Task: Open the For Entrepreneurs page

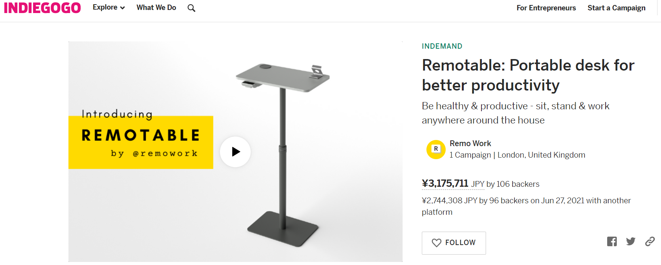Action: [x=546, y=8]
